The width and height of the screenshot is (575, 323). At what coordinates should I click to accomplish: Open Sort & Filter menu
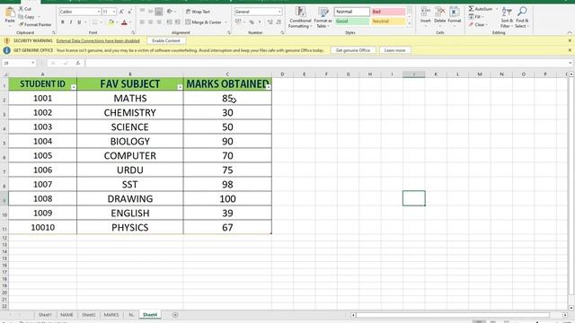point(507,17)
